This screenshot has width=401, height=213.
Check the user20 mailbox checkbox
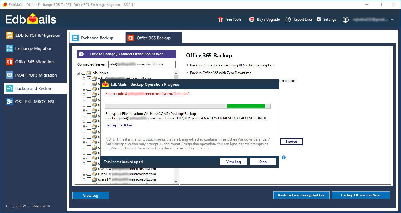click(x=89, y=174)
